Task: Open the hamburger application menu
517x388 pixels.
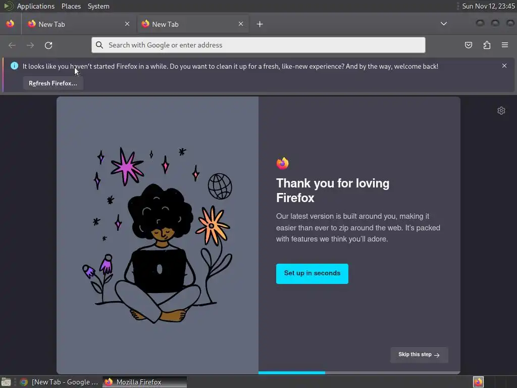Action: (505, 45)
